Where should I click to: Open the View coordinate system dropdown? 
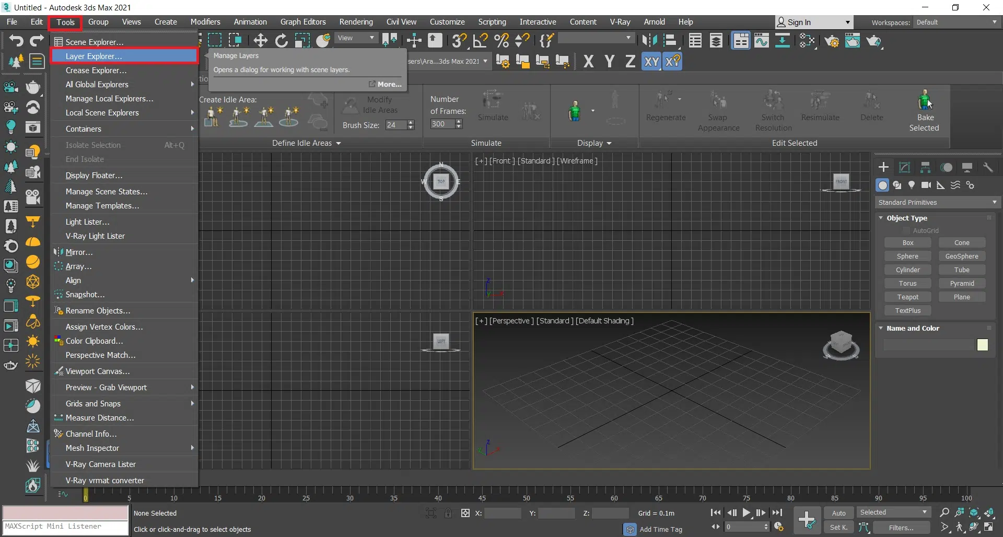(356, 38)
